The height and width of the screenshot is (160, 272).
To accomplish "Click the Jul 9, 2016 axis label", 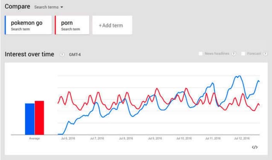I will pos(155,138).
